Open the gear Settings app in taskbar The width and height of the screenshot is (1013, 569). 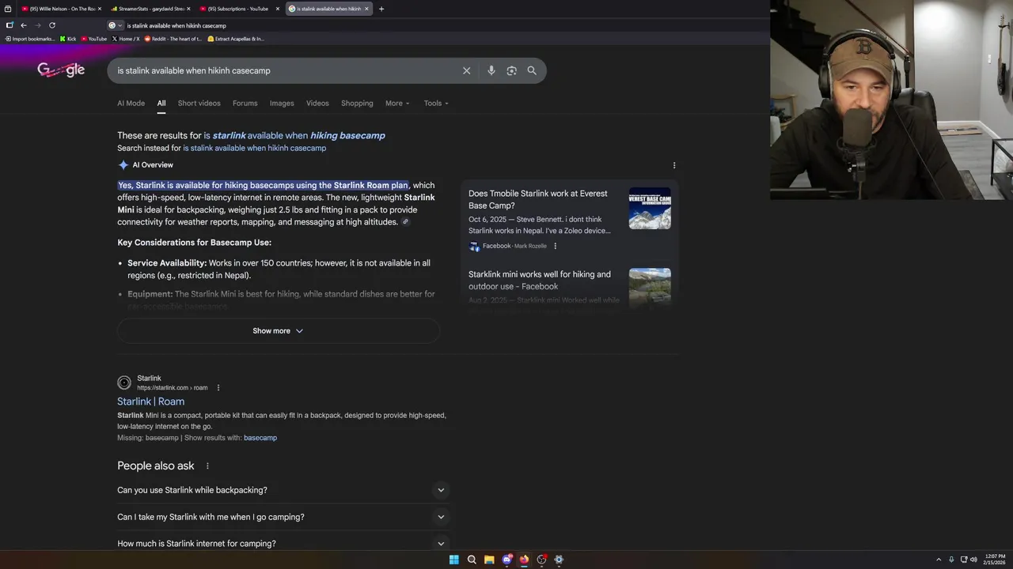tap(559, 560)
